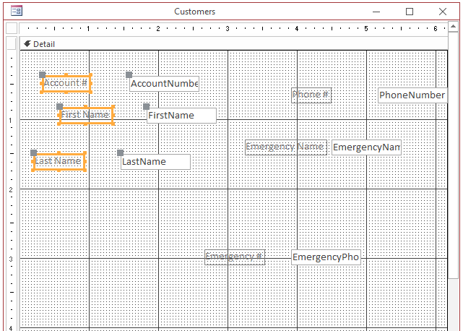Click move handle of Last Name label
The image size is (463, 331).
coord(34,152)
